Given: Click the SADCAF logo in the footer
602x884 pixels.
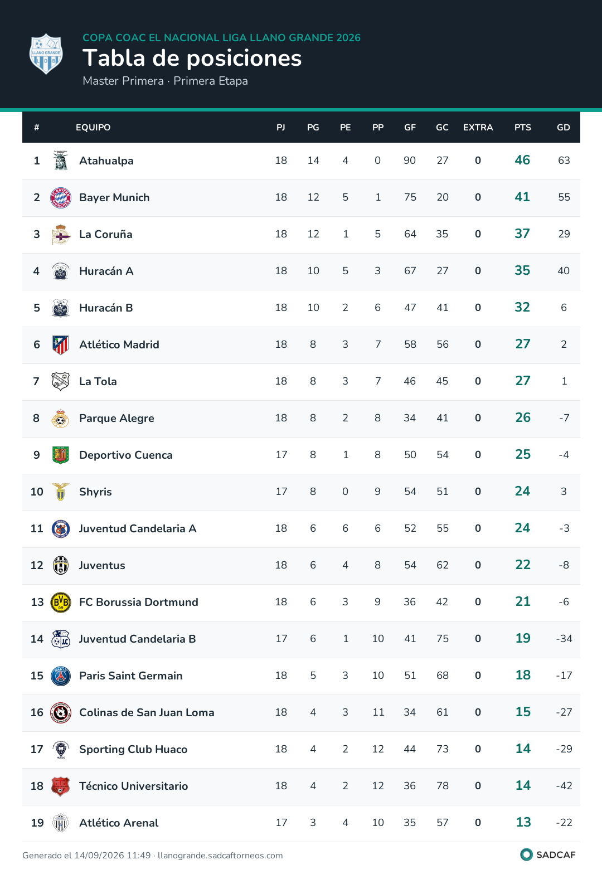Looking at the screenshot, I should point(548,854).
